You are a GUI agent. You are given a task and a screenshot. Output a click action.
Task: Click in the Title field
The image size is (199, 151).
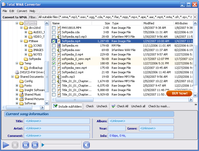(x=57, y=121)
